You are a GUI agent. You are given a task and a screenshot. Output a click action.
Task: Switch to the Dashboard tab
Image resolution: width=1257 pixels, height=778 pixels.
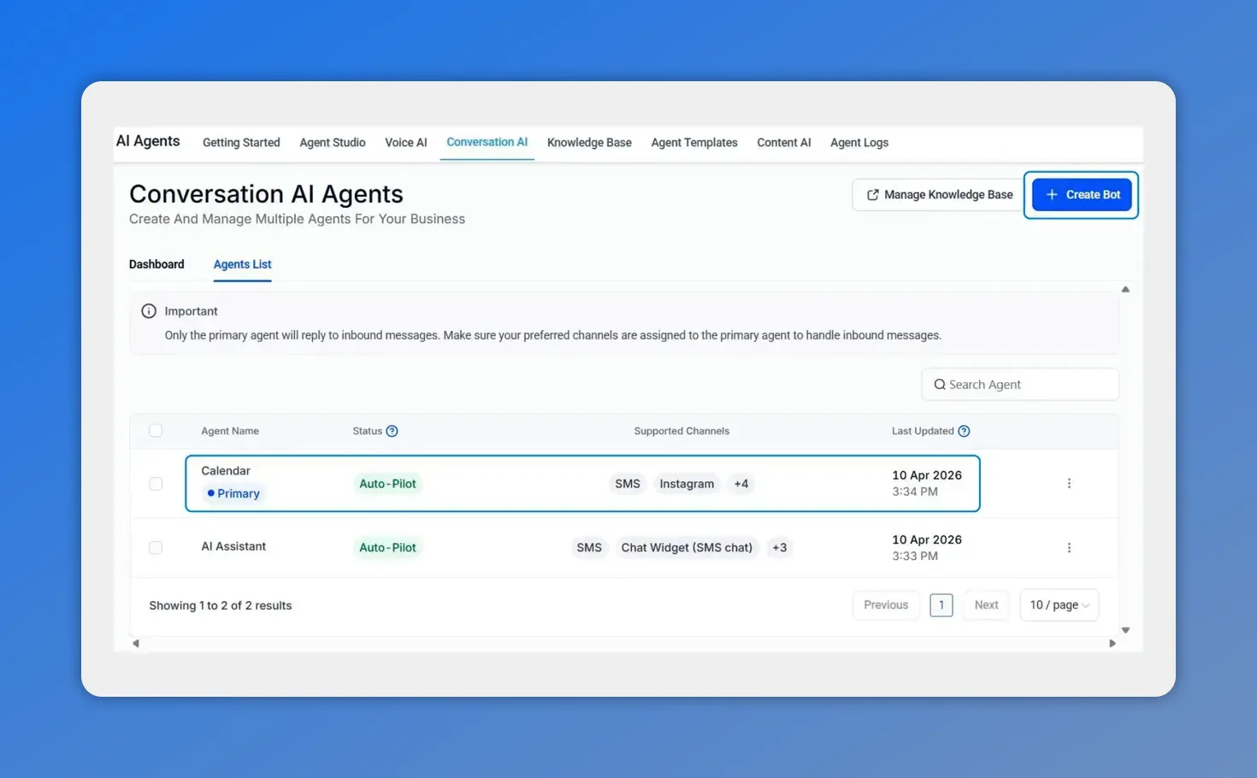156,264
